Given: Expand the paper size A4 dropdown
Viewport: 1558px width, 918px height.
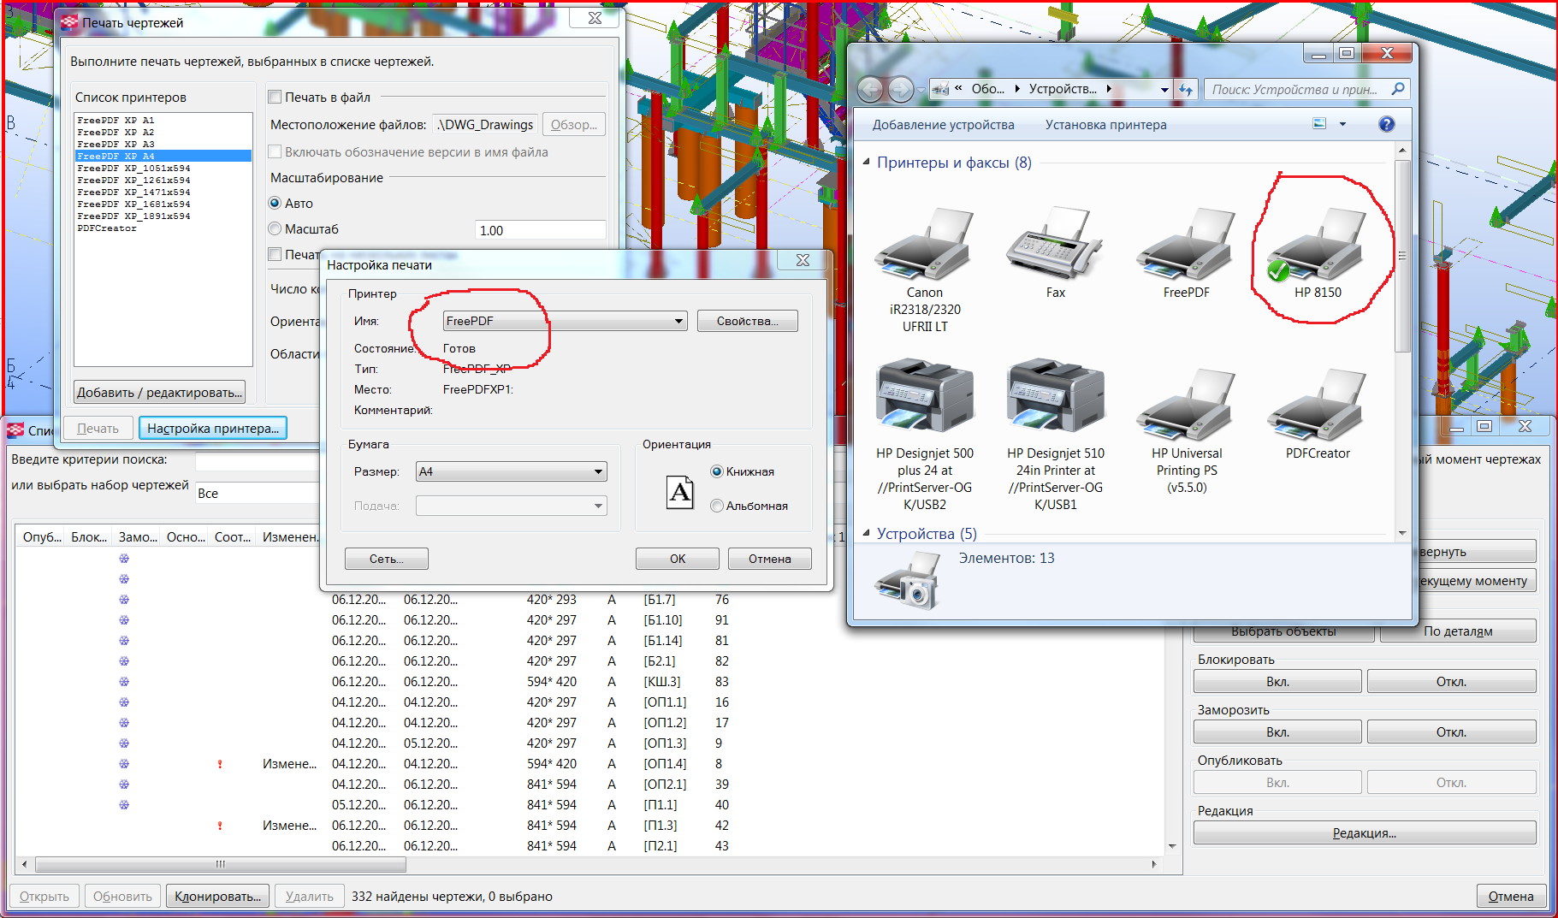Looking at the screenshot, I should point(598,471).
